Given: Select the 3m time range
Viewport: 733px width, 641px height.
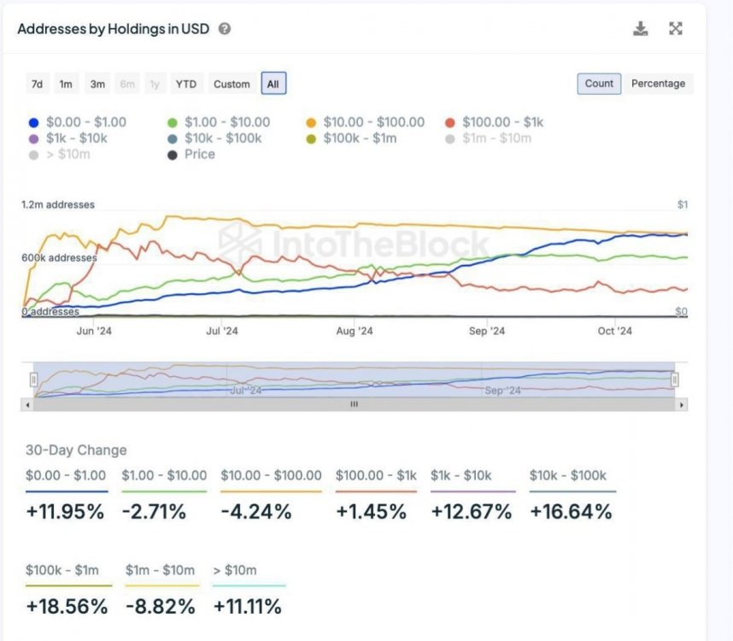Looking at the screenshot, I should tap(97, 84).
